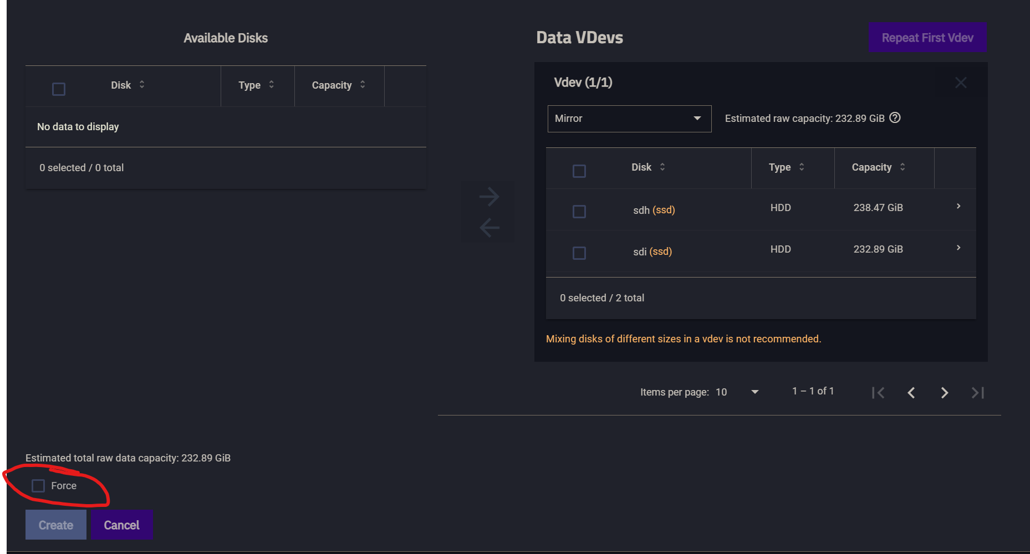Sort Vdev table by Capacity column
The height and width of the screenshot is (554, 1030).
879,167
